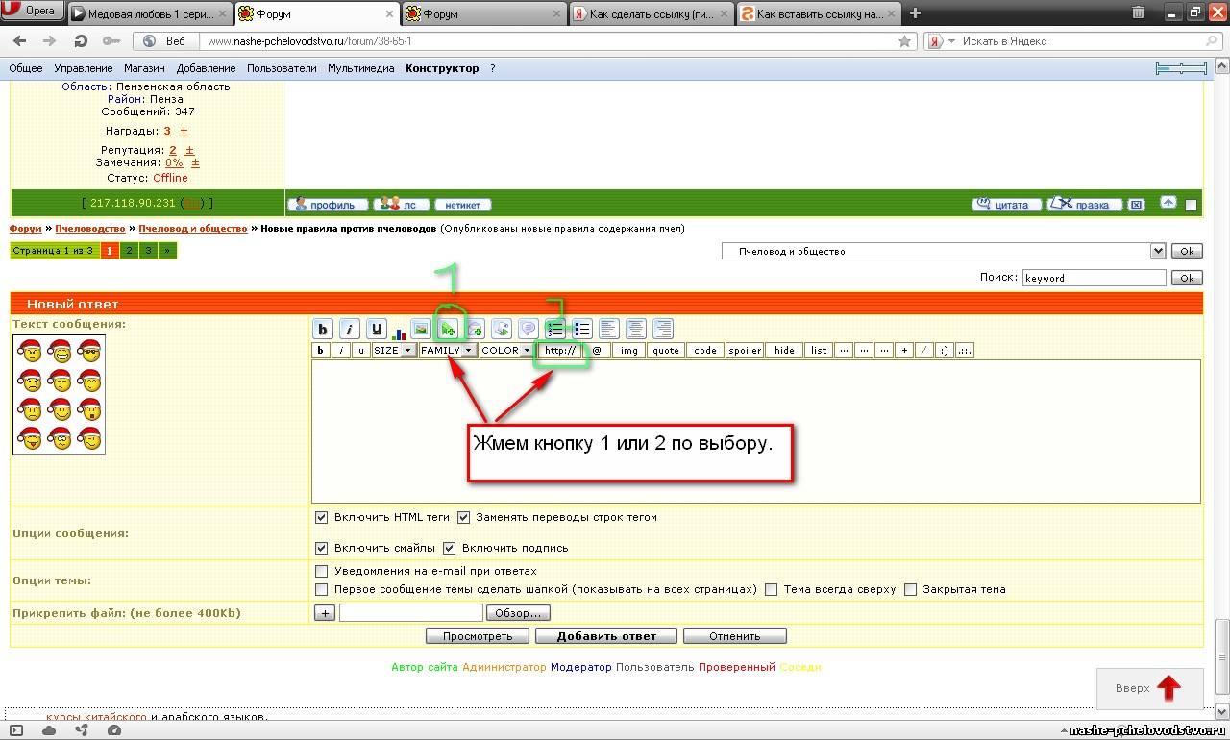Open the SIZE font size dropdown
This screenshot has height=740, width=1230.
(394, 351)
